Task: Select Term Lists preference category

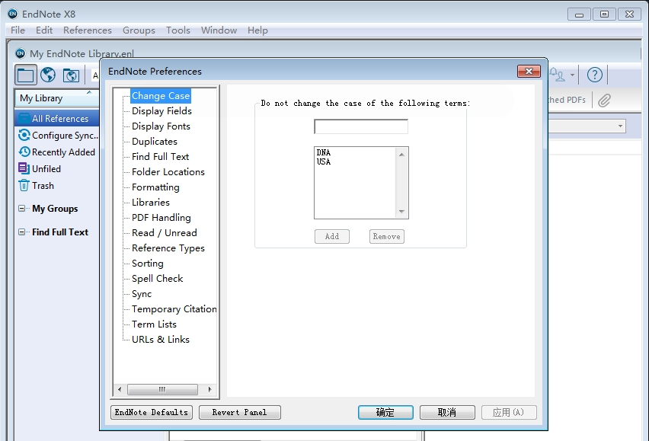Action: coord(154,324)
